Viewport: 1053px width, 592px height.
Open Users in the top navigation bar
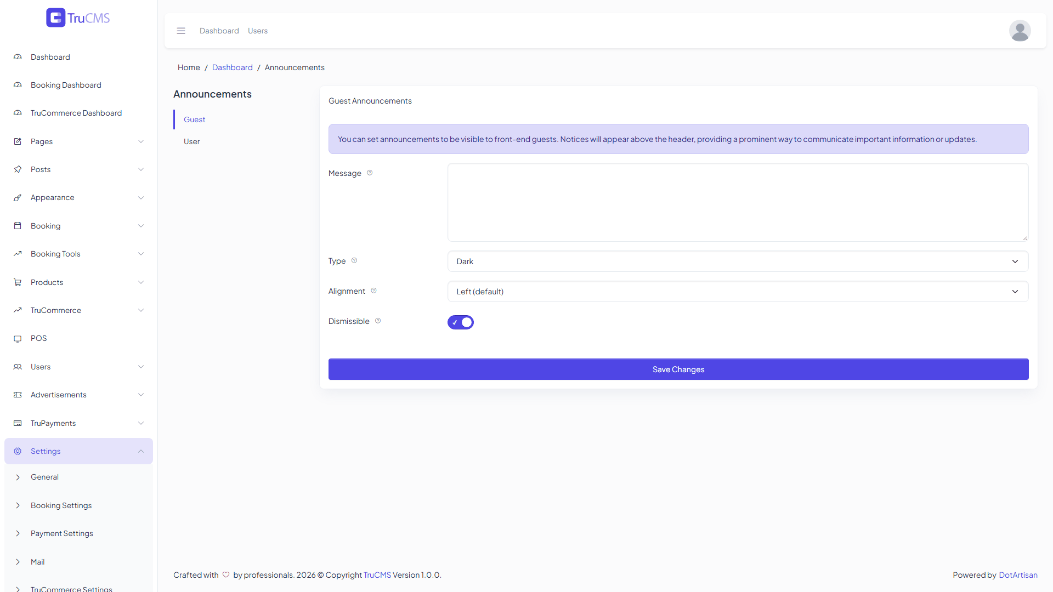(258, 31)
